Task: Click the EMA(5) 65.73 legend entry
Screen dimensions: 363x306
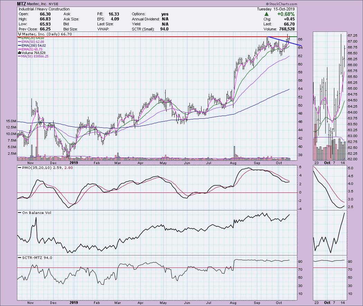Action: (32, 49)
